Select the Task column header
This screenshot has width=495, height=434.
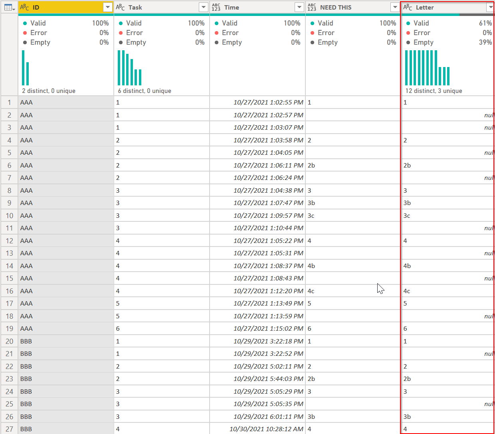click(162, 7)
